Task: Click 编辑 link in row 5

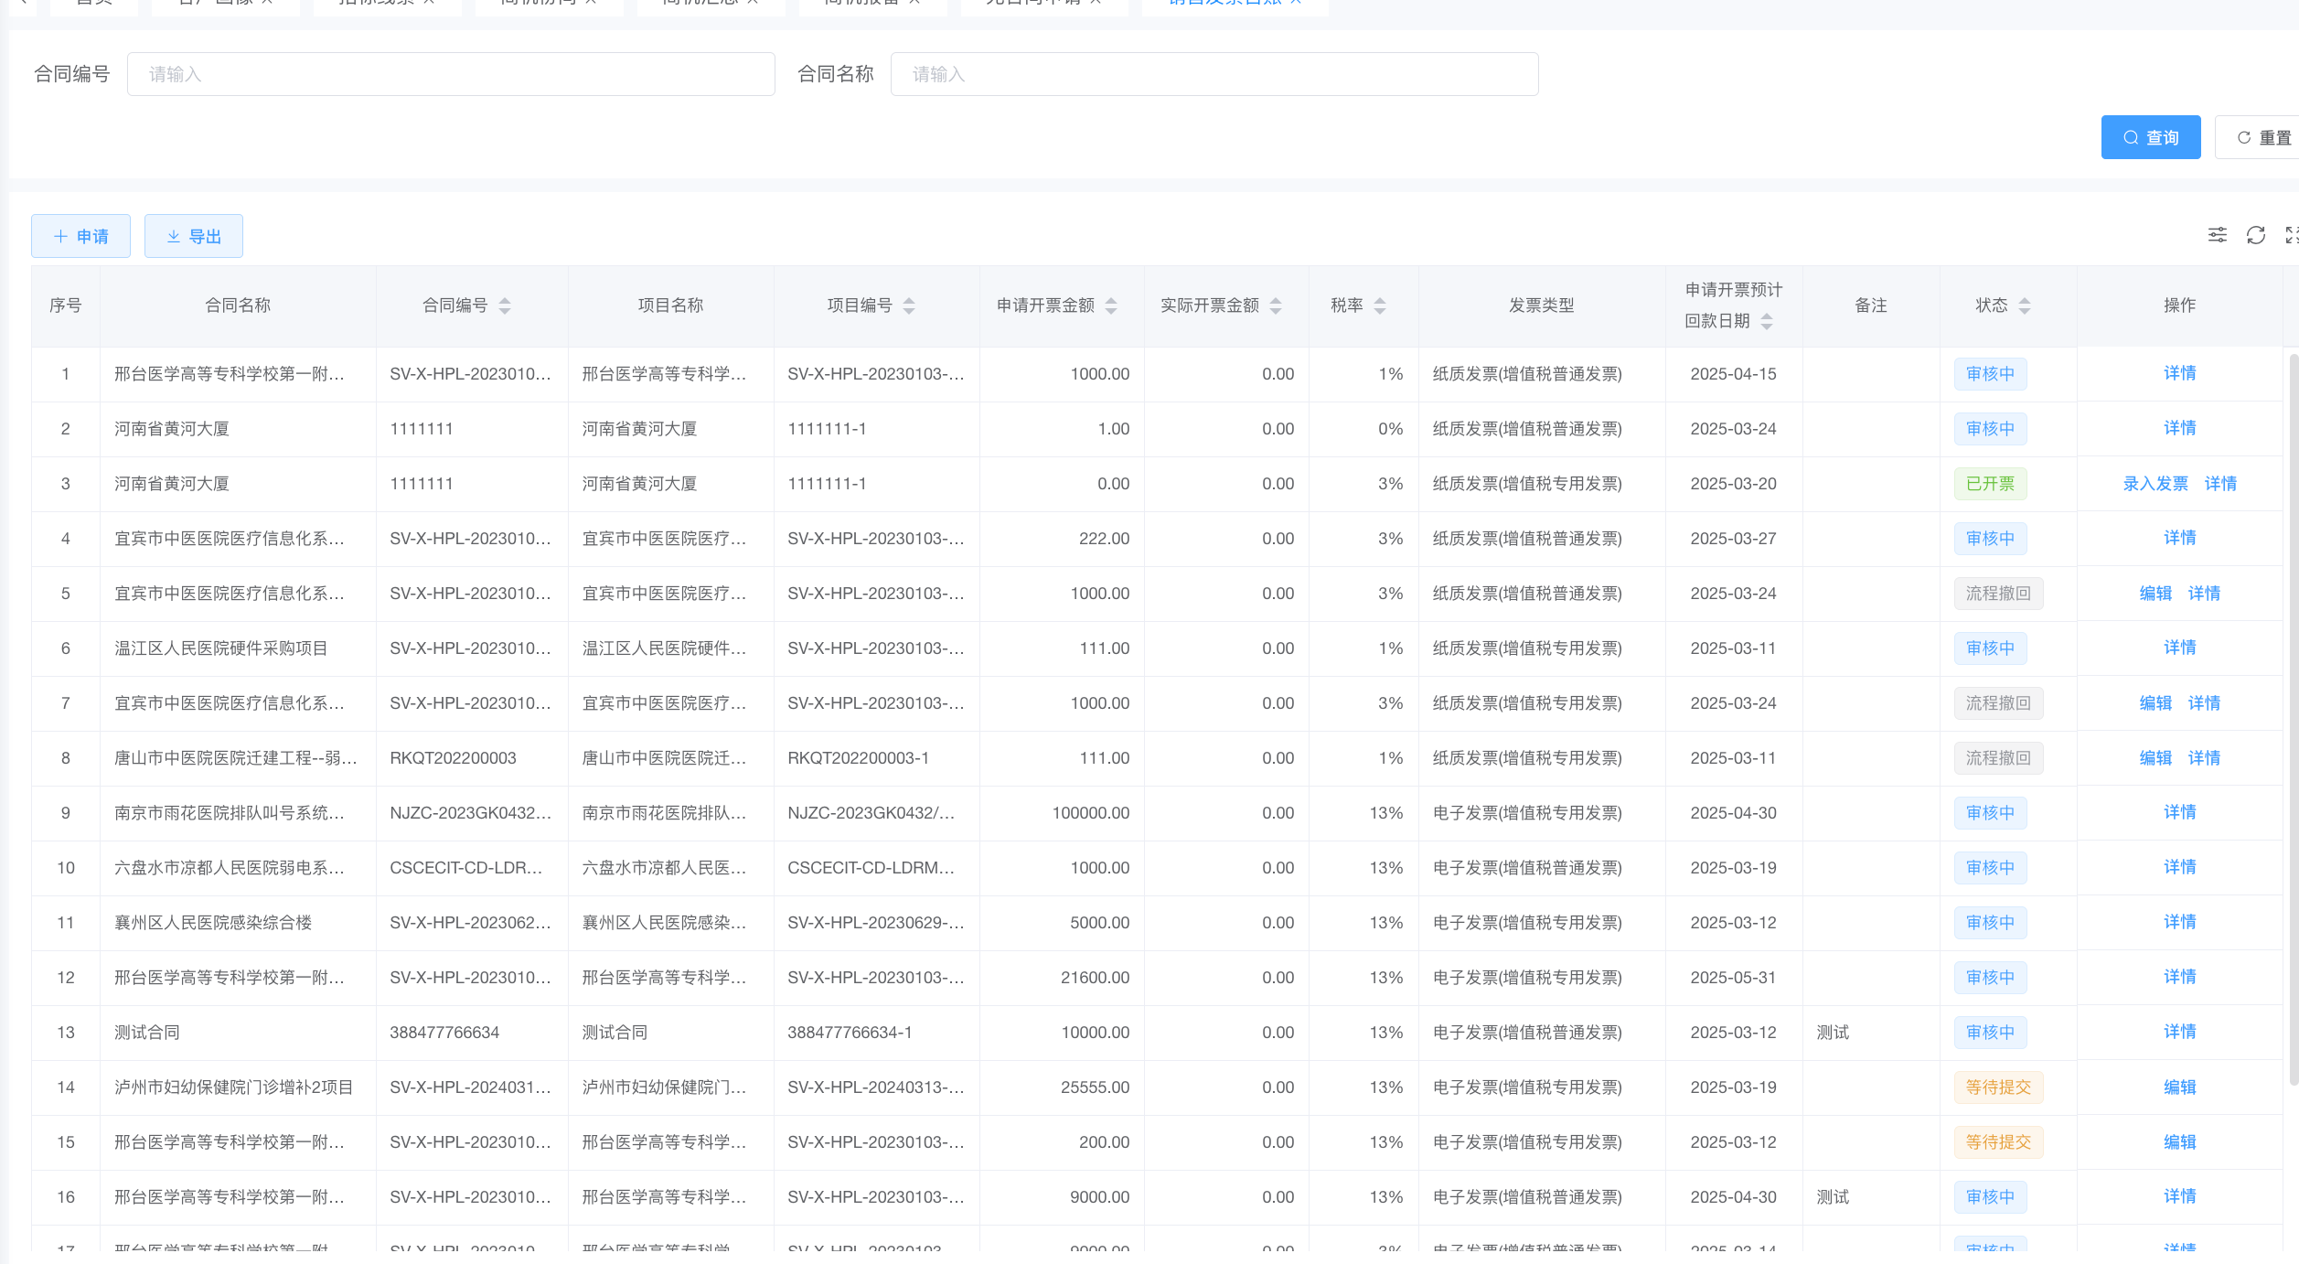Action: 2155,593
